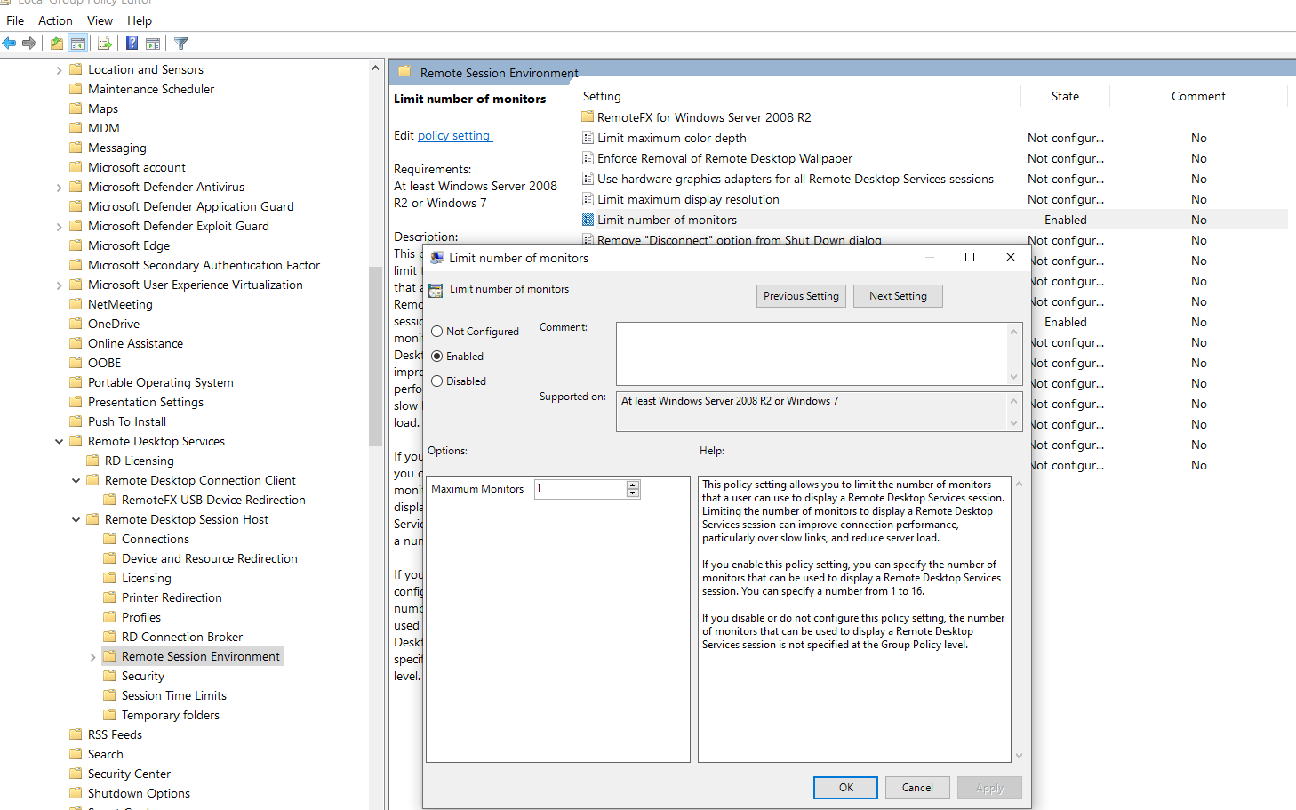Screen dimensions: 1296x810
Task: Expand the Microsoft Defender Antivirus node
Action: point(59,186)
